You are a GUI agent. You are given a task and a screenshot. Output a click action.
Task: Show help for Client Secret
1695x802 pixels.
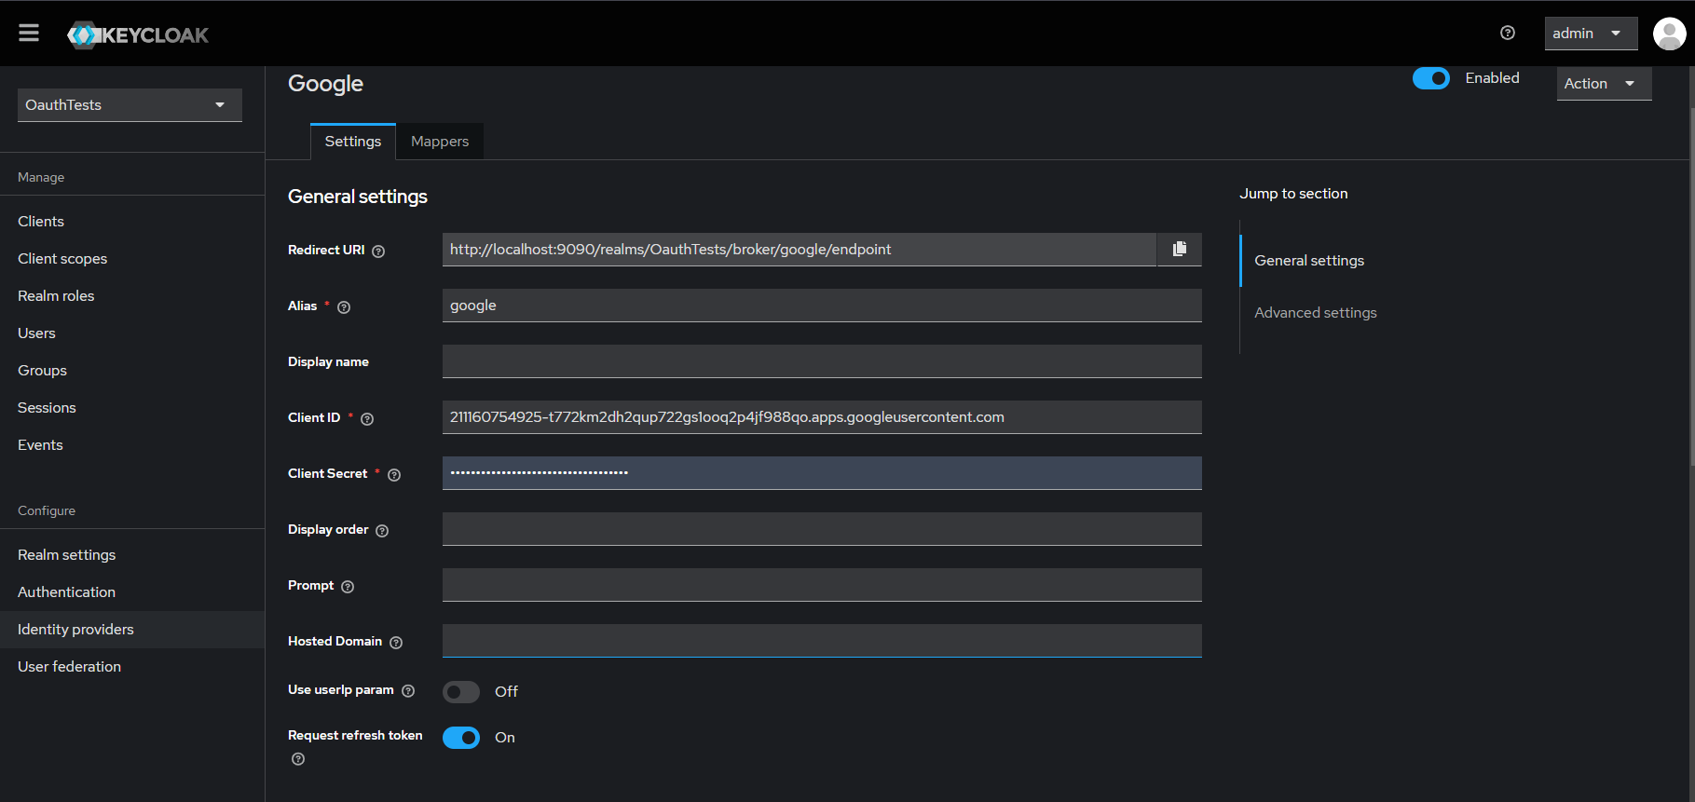[394, 475]
